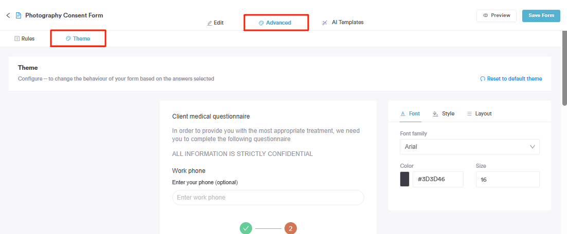Switch to the Edit tab
The width and height of the screenshot is (567, 234).
[x=215, y=23]
